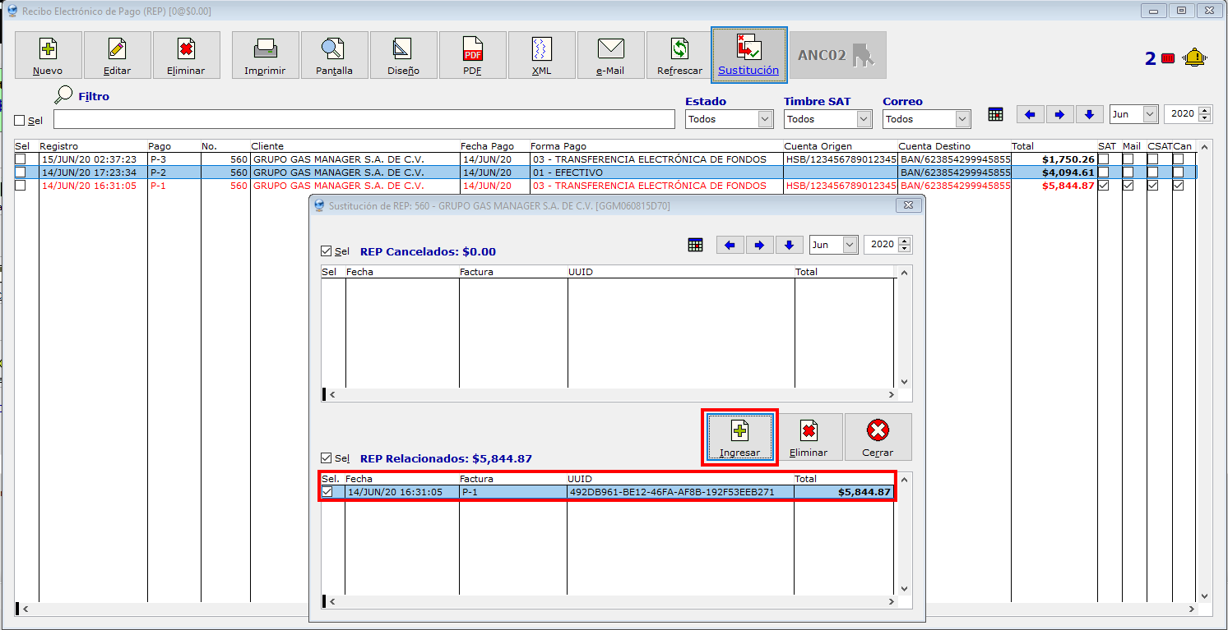This screenshot has height=630, width=1228.
Task: Toggle Sel checkbox beside REP Cancelados
Action: [327, 251]
